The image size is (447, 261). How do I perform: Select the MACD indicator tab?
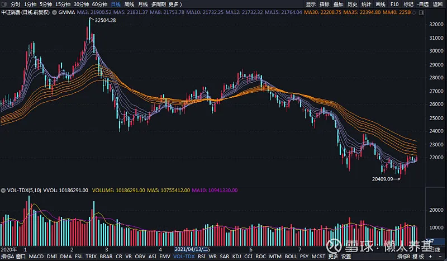click(36, 257)
